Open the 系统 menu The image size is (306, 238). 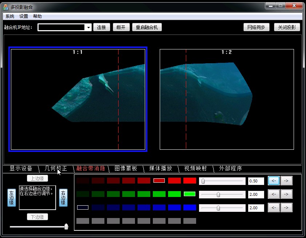pos(10,16)
